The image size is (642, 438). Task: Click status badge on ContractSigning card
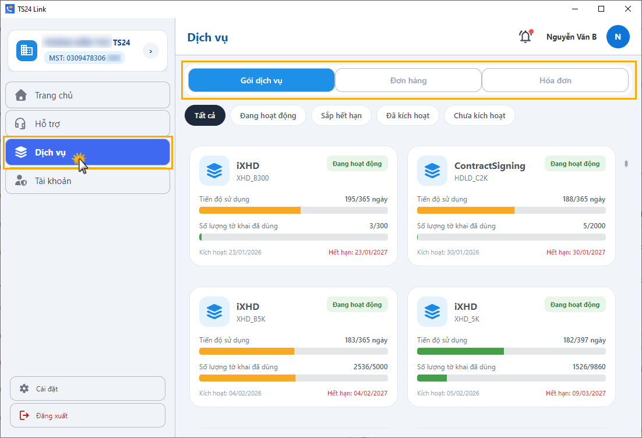[575, 164]
